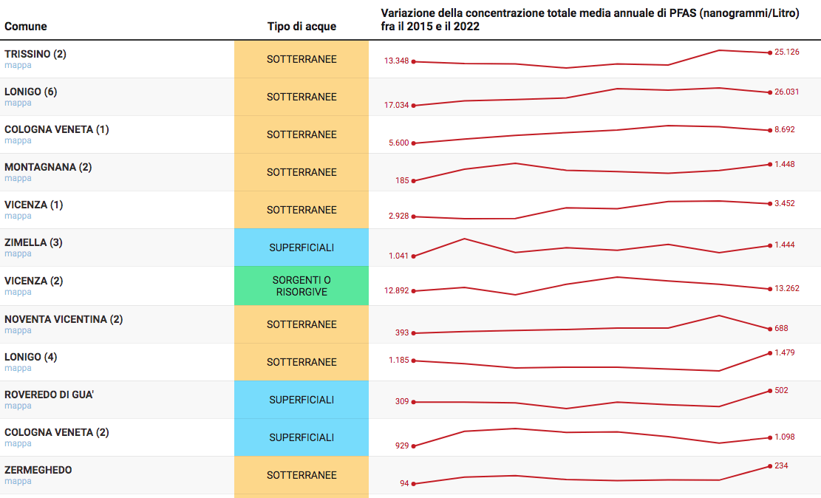
Task: Open the mappa link under ROVEREDO DI GUA'
Action: pyautogui.click(x=18, y=406)
